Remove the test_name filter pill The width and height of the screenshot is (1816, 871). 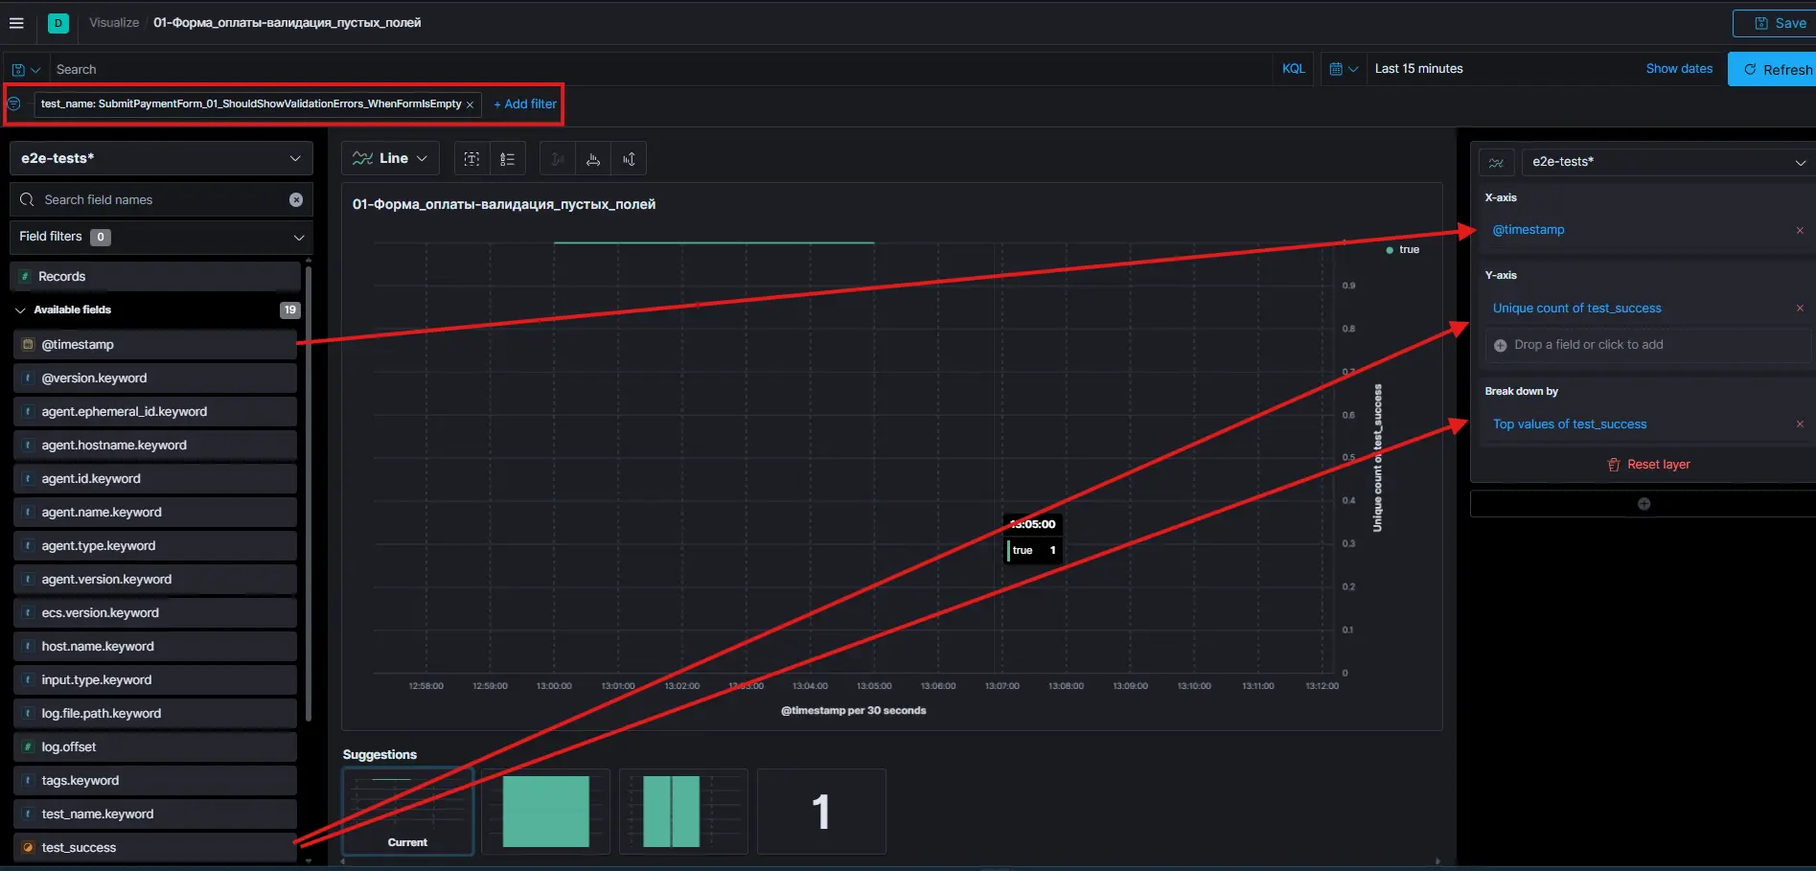click(470, 104)
